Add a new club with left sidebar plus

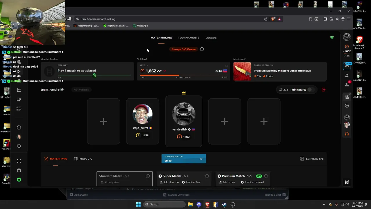coord(19,146)
